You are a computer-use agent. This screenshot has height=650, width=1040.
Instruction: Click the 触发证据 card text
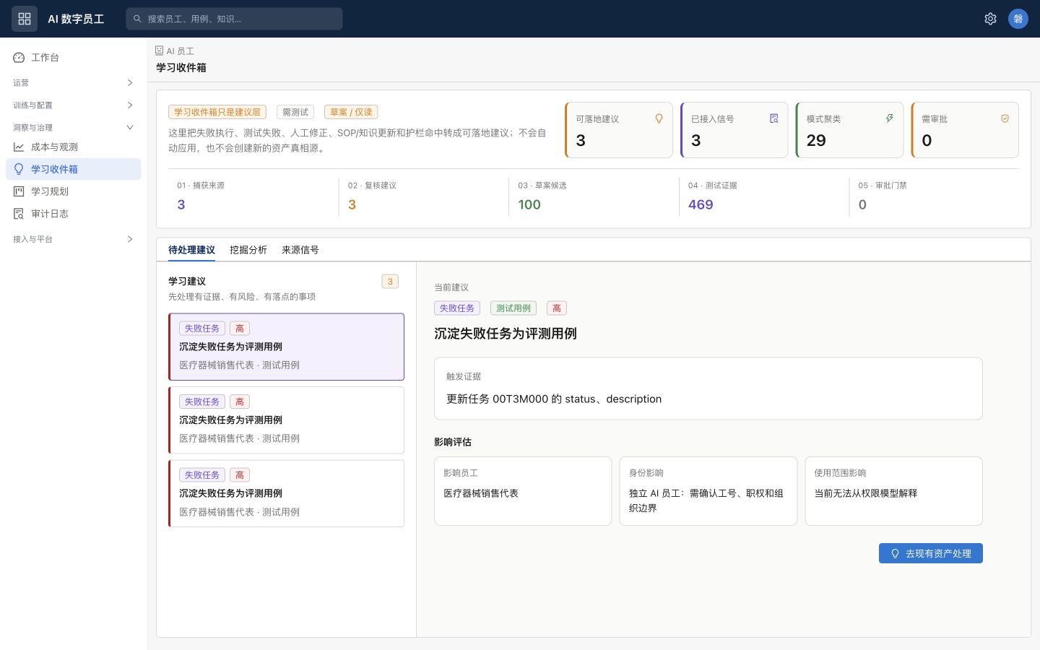[554, 399]
